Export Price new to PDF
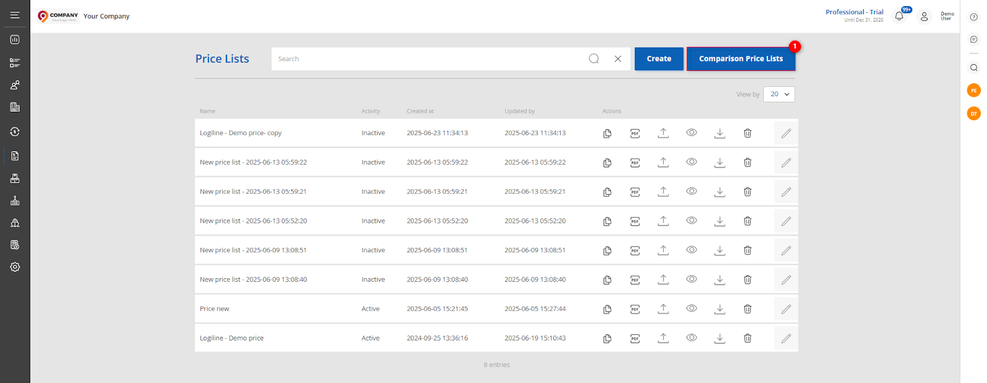The width and height of the screenshot is (987, 383). point(635,309)
